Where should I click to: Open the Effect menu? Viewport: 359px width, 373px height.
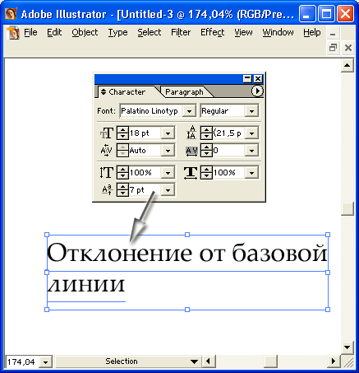pyautogui.click(x=213, y=32)
